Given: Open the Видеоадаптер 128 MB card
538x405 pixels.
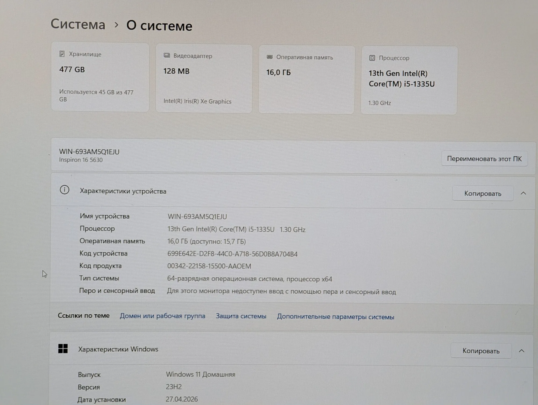Looking at the screenshot, I should click(204, 79).
